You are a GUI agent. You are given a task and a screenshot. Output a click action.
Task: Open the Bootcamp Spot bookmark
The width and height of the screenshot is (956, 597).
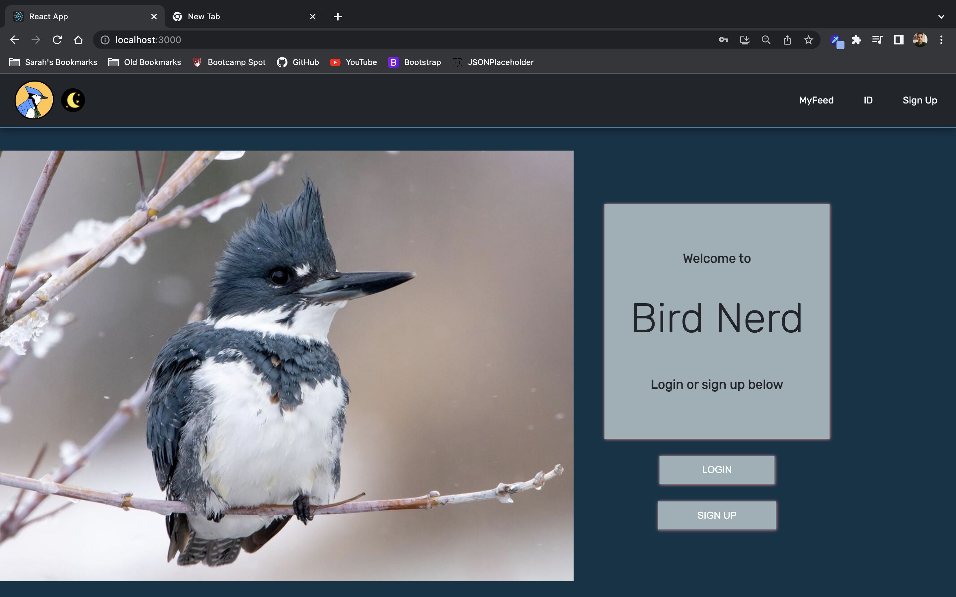pos(229,62)
